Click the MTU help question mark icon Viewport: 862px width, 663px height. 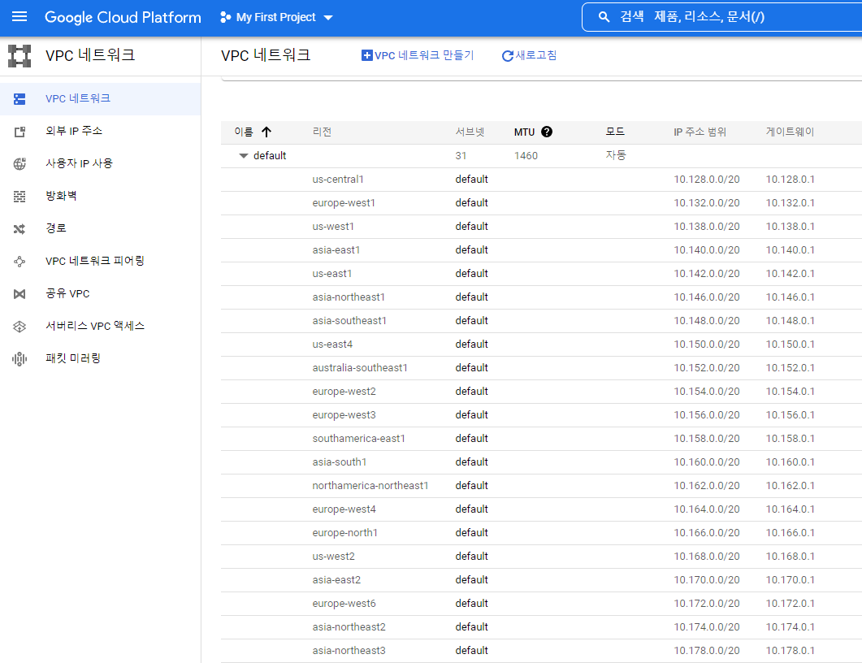(547, 132)
